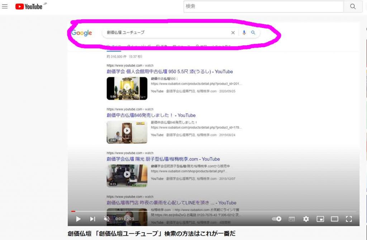Turn on subtitles with the captions button
The width and height of the screenshot is (367, 240).
(x=292, y=219)
